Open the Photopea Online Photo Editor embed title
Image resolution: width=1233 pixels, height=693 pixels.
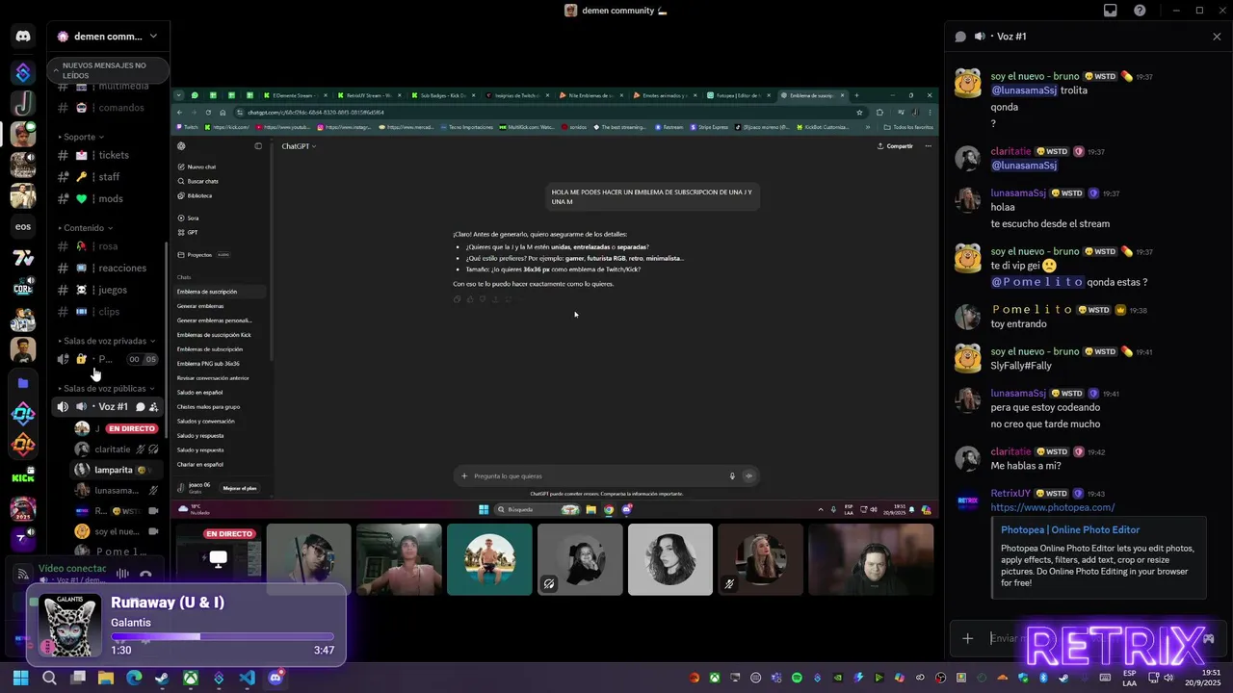(1070, 530)
